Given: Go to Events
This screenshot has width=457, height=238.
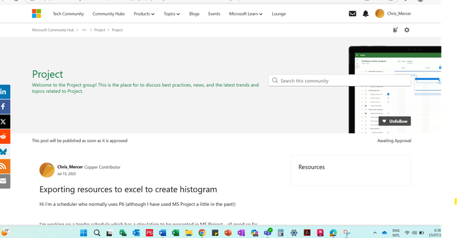Looking at the screenshot, I should pyautogui.click(x=214, y=14).
